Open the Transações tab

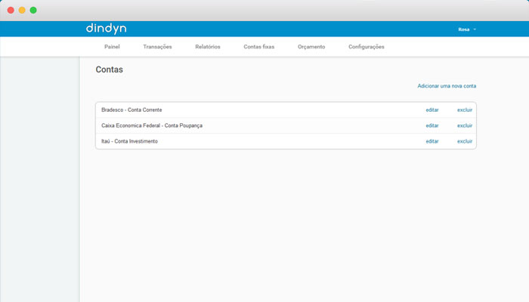(157, 47)
